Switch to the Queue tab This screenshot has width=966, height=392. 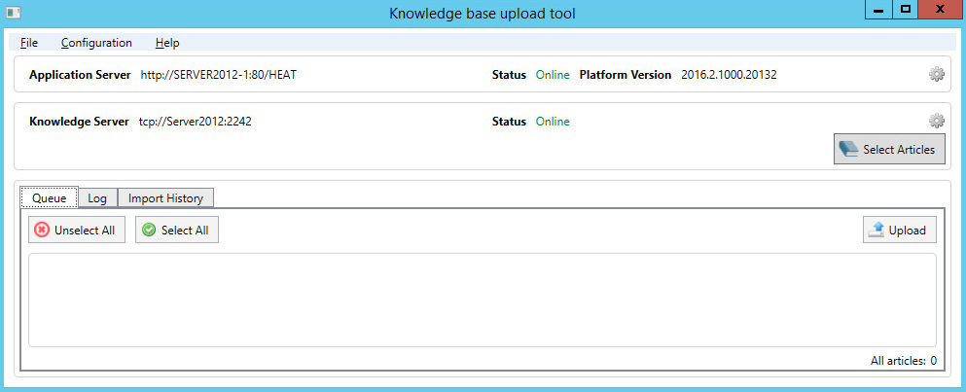pyautogui.click(x=49, y=198)
